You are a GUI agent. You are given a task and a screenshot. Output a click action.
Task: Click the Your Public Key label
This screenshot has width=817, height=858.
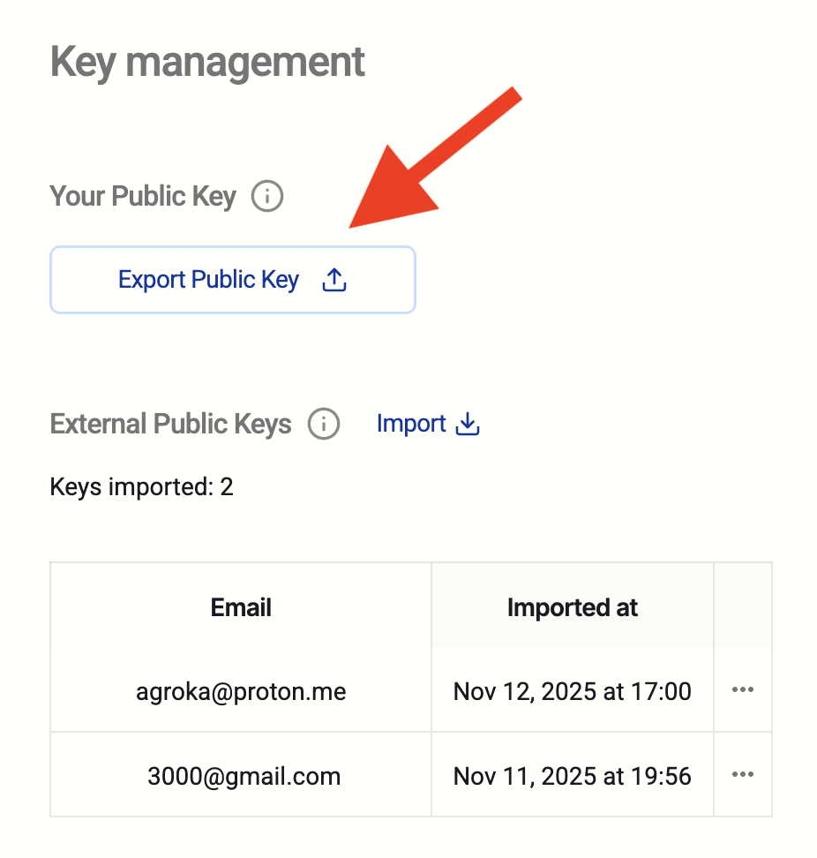[x=143, y=196]
